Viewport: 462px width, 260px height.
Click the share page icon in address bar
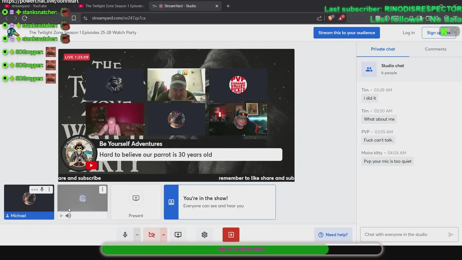point(319,18)
